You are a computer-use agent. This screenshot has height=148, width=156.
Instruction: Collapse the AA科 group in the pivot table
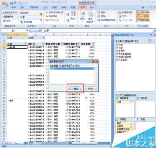(x=9, y=47)
